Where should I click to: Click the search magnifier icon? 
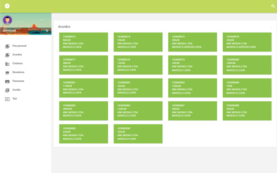tap(273, 6)
